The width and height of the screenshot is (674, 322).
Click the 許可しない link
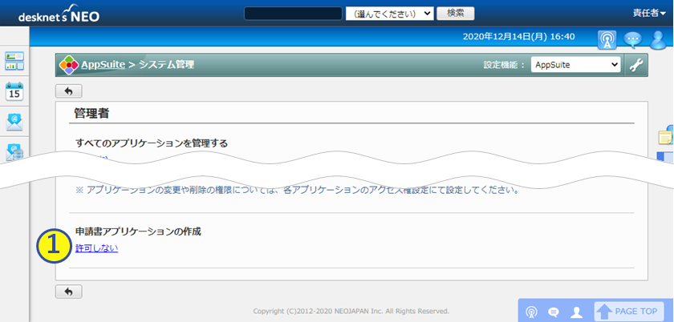pos(96,248)
